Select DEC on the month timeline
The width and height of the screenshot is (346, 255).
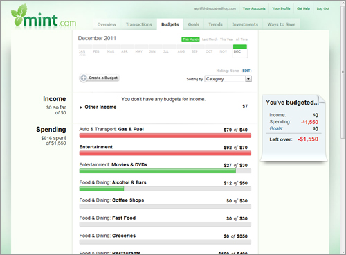tap(240, 51)
